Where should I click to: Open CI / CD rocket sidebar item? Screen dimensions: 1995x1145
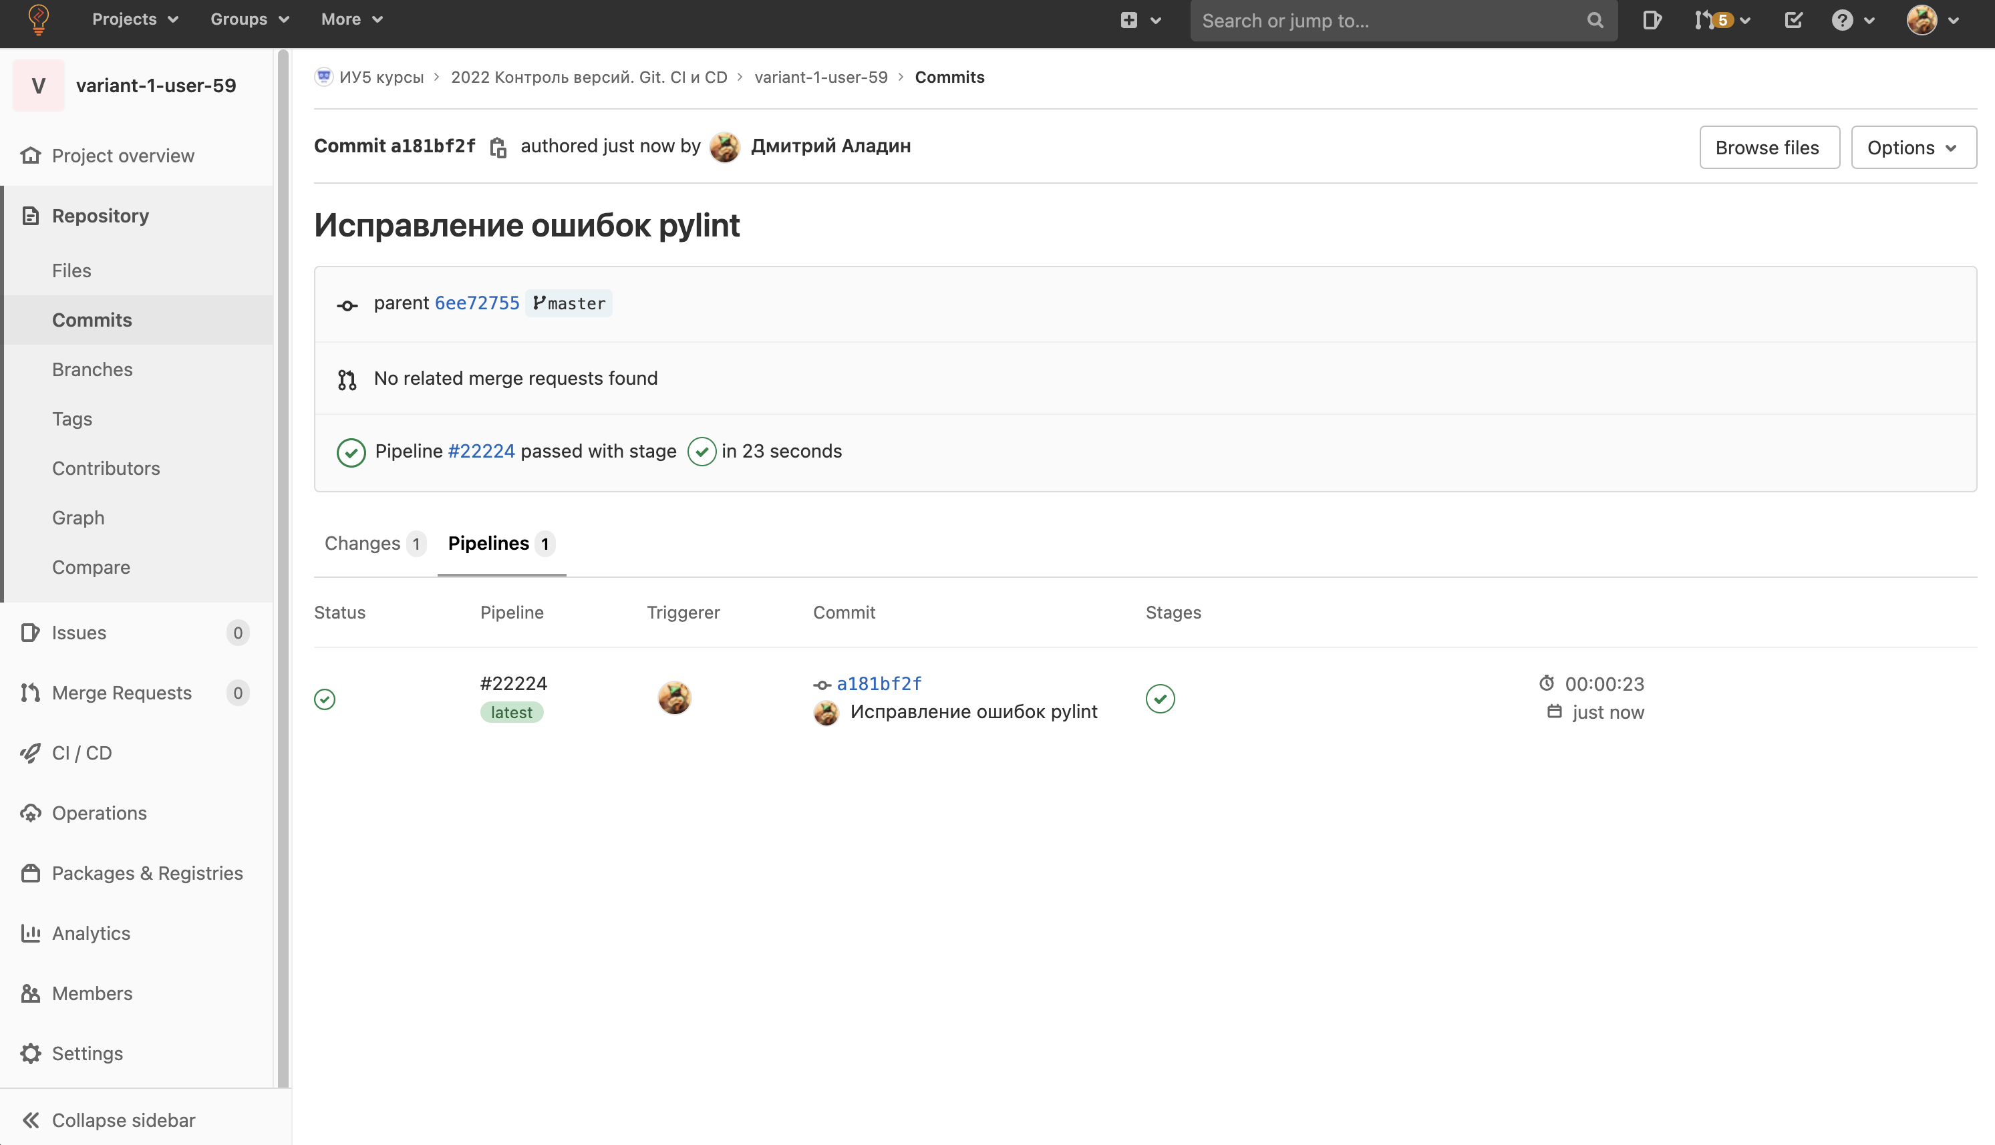pyautogui.click(x=82, y=753)
